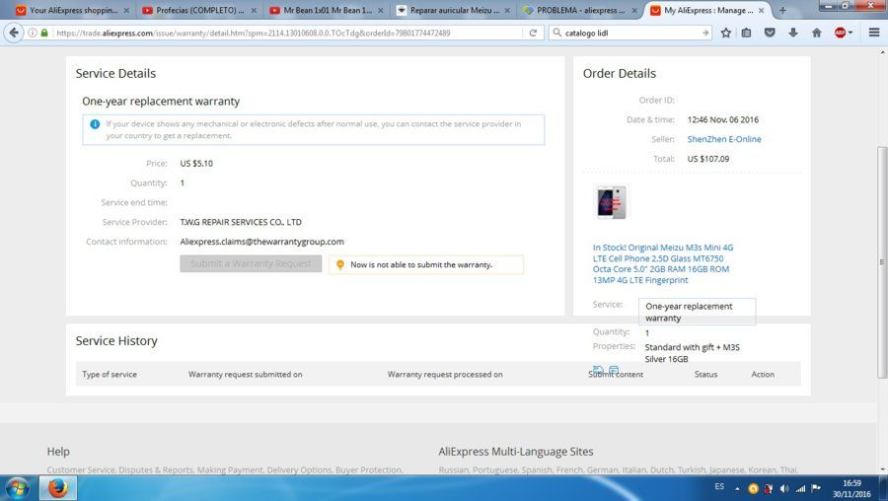The width and height of the screenshot is (888, 501).
Task: Open a new tab with plus button
Action: tap(782, 10)
